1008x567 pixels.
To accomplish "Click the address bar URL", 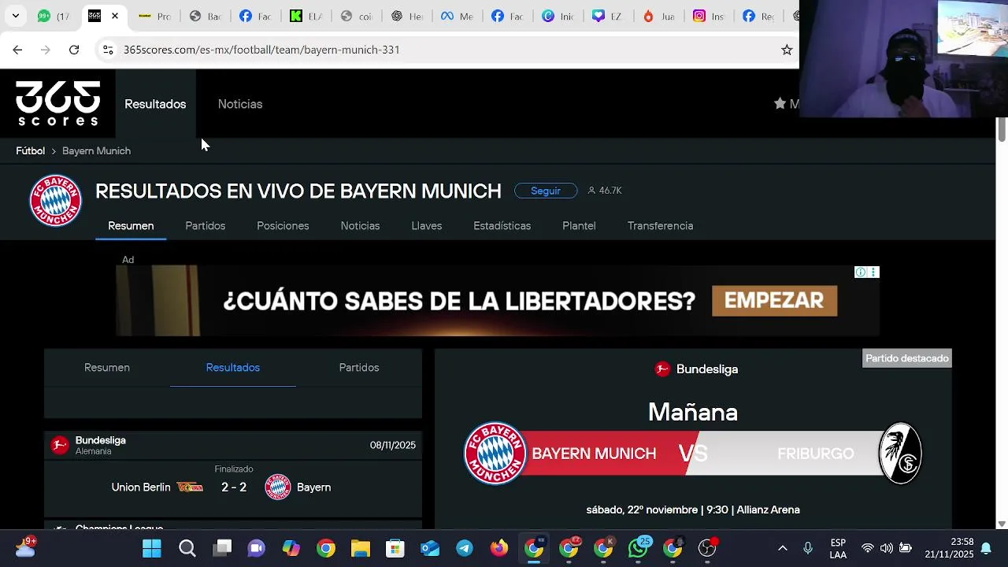I will (x=261, y=50).
